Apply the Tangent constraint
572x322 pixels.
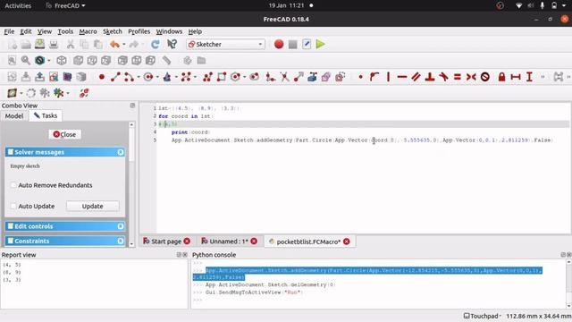point(443,77)
